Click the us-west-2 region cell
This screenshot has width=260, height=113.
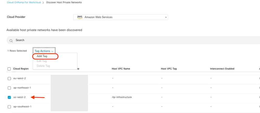pos(20,97)
